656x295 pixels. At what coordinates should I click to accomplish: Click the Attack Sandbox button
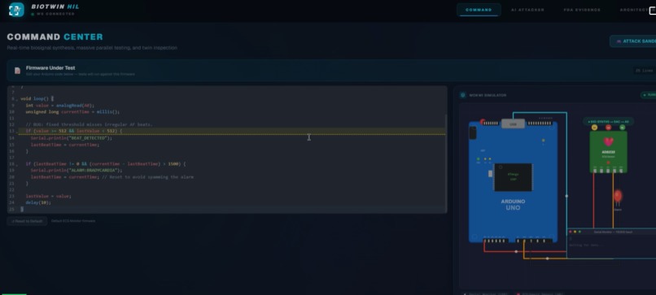[633, 41]
